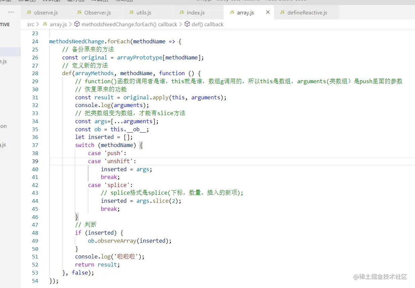415x288 pixels.
Task: Switch to the observe.js tab
Action: point(46,12)
